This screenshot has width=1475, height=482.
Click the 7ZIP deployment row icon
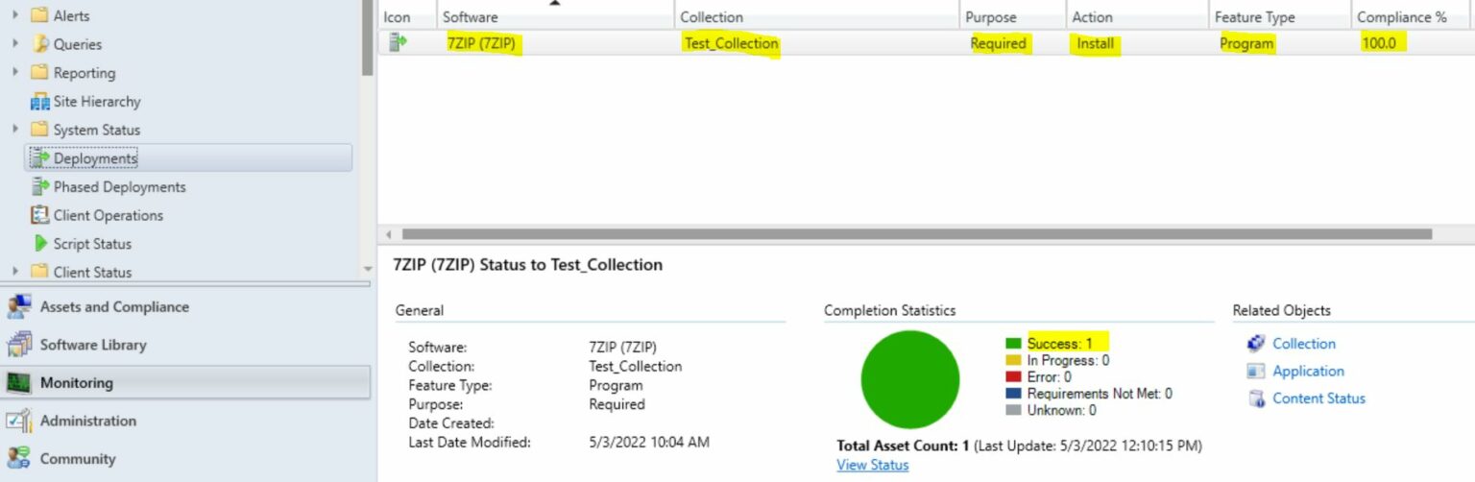click(398, 43)
